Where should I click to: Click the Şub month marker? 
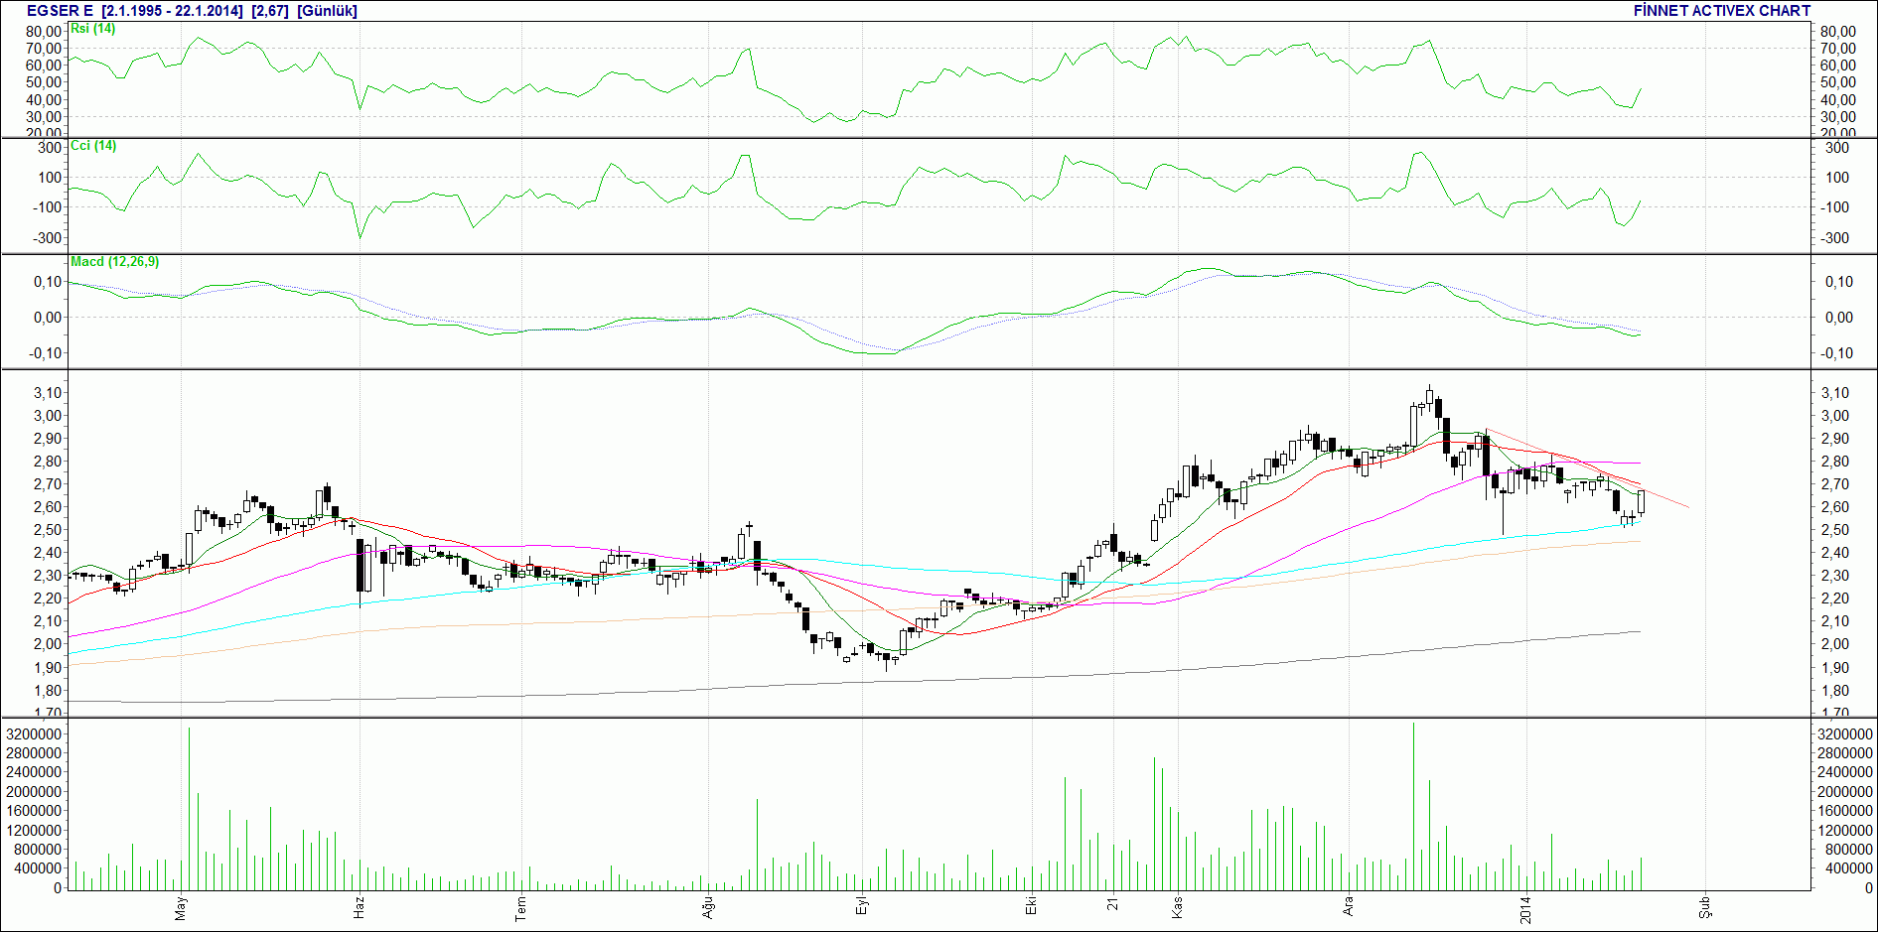(x=1704, y=907)
